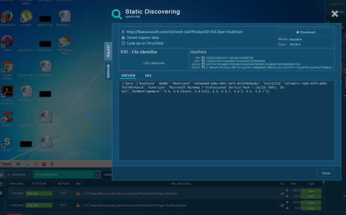Open Mozilla Firefox desktop shortcut
The image size is (346, 215).
[7, 18]
